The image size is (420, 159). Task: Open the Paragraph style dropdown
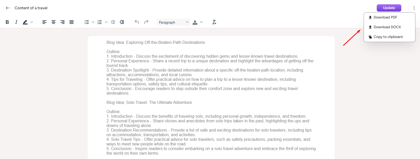click(x=174, y=22)
